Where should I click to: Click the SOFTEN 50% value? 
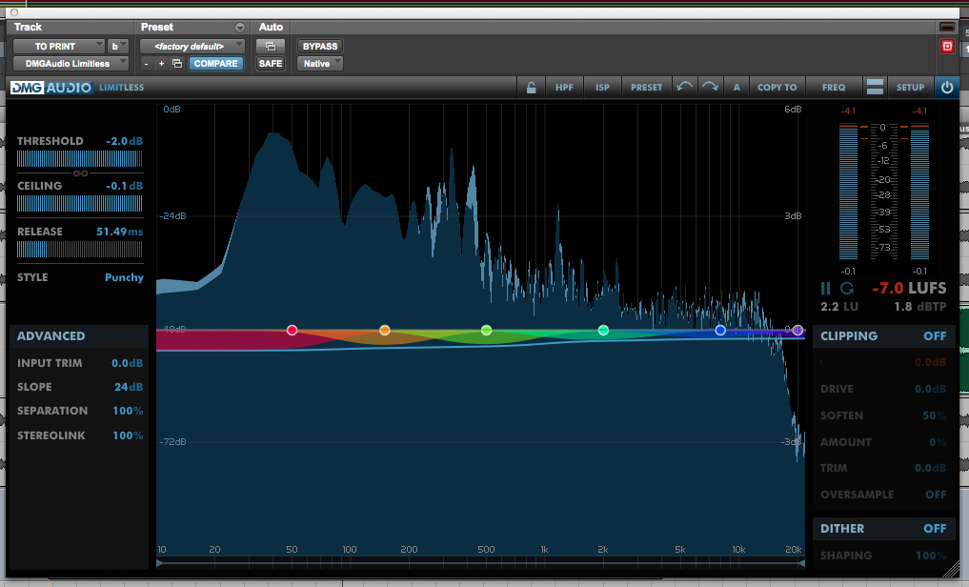click(x=934, y=415)
